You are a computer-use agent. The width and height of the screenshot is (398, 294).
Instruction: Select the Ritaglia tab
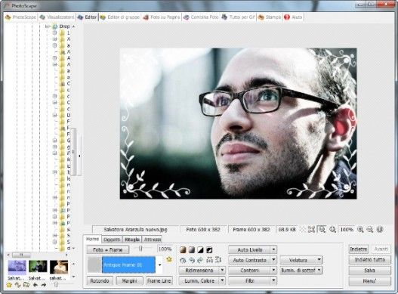coord(132,240)
